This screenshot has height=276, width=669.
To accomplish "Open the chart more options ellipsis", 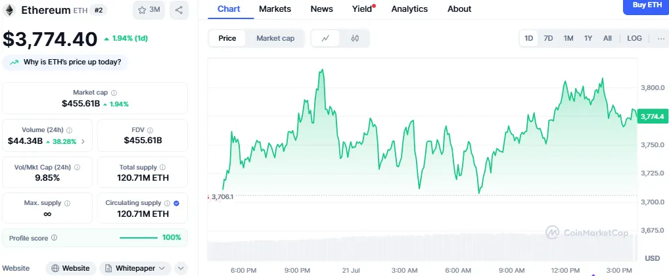I will (660, 38).
